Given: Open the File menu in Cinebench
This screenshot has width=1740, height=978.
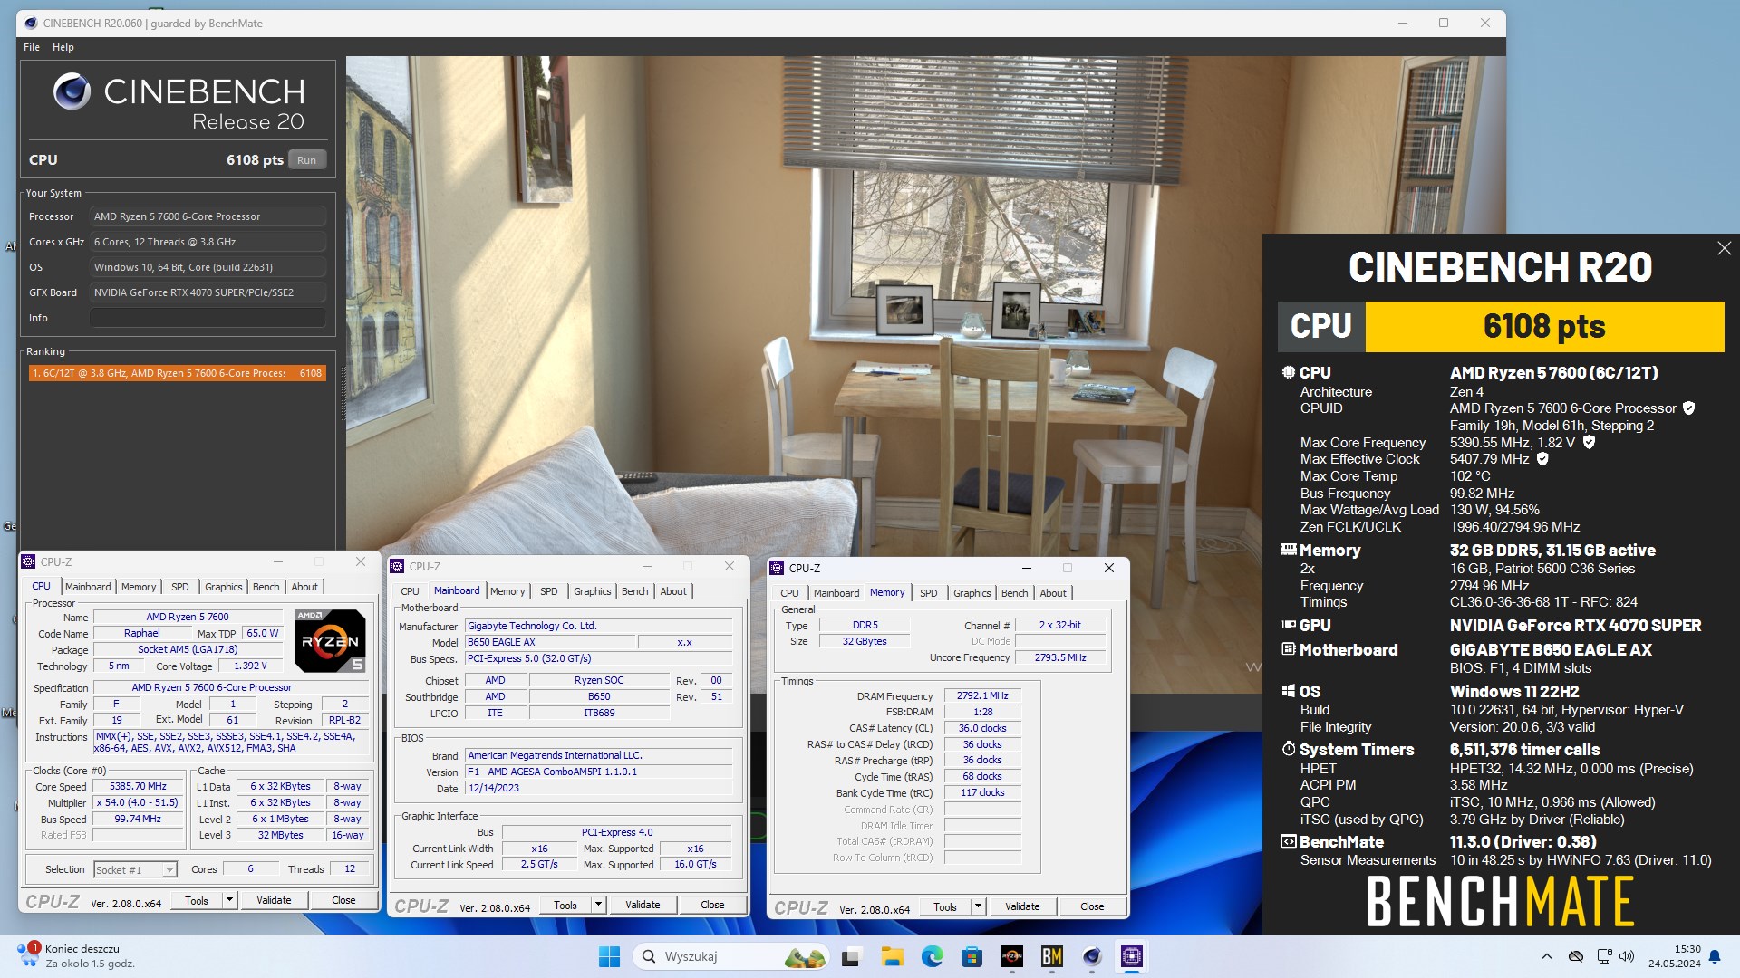Looking at the screenshot, I should point(32,47).
